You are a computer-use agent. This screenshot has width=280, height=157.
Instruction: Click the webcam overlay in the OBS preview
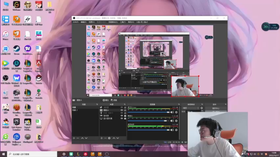[185, 86]
